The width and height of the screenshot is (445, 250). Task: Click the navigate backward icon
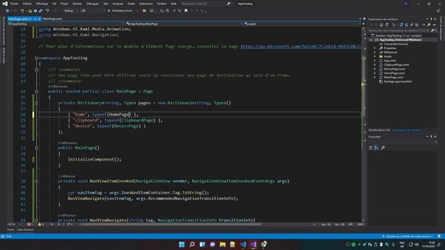coord(7,11)
